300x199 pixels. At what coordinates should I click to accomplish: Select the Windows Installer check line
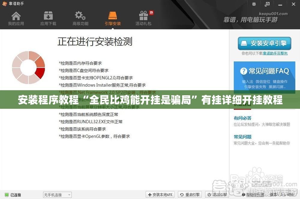(x=102, y=85)
